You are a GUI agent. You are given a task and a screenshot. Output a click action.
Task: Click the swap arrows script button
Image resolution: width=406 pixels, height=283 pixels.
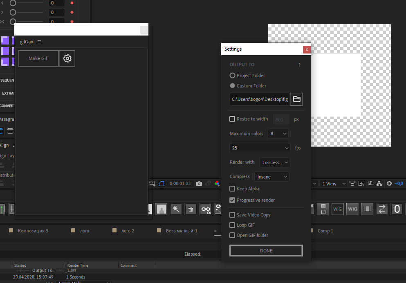click(x=382, y=209)
